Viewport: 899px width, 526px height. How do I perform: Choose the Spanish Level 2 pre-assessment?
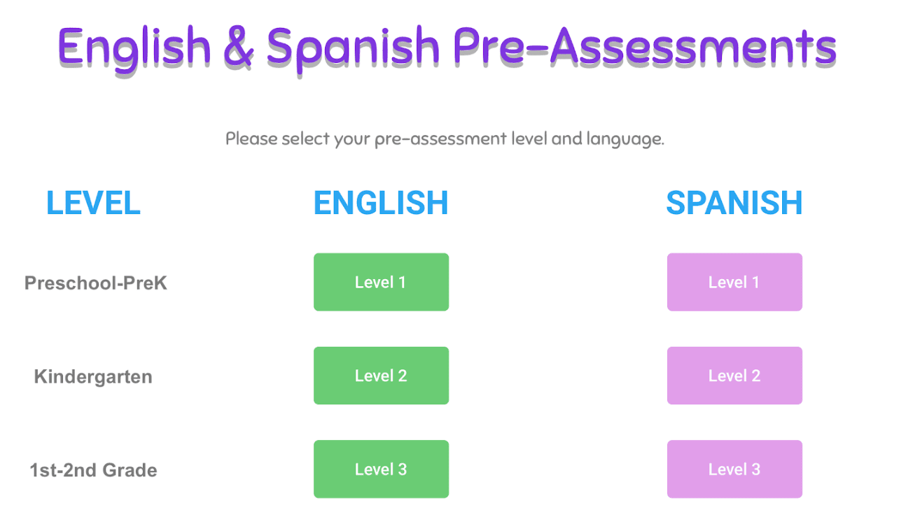[734, 376]
